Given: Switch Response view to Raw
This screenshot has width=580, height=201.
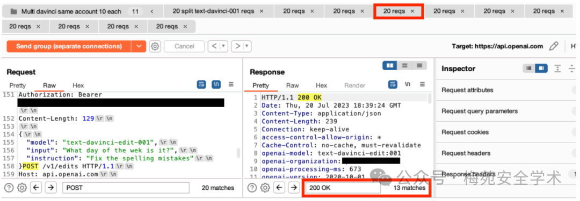Looking at the screenshot, I should pyautogui.click(x=292, y=85).
